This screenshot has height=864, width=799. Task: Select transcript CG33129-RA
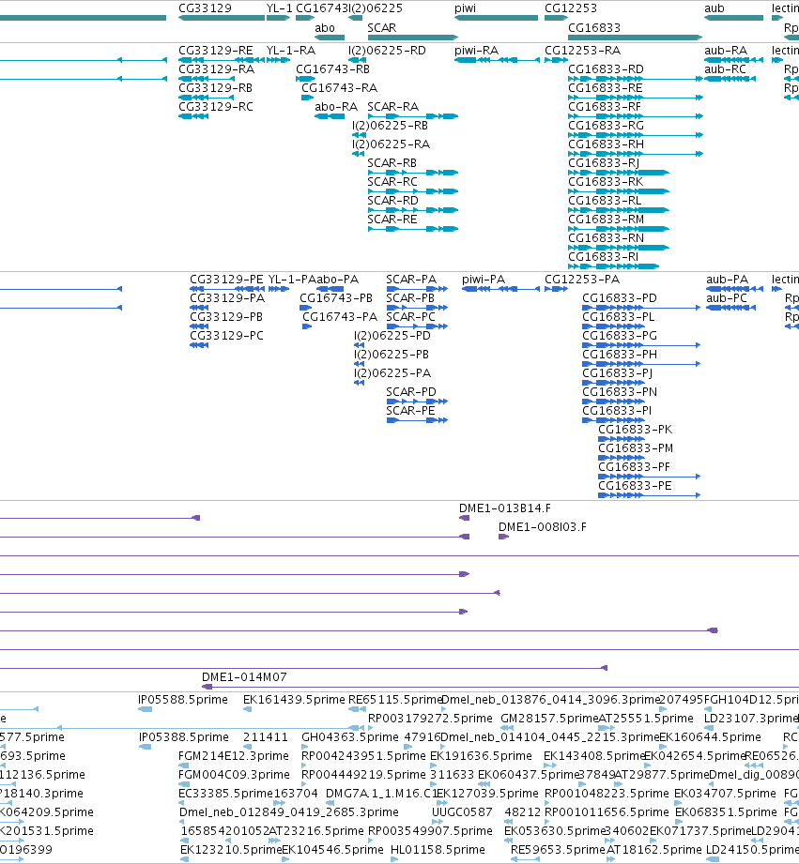207,79
